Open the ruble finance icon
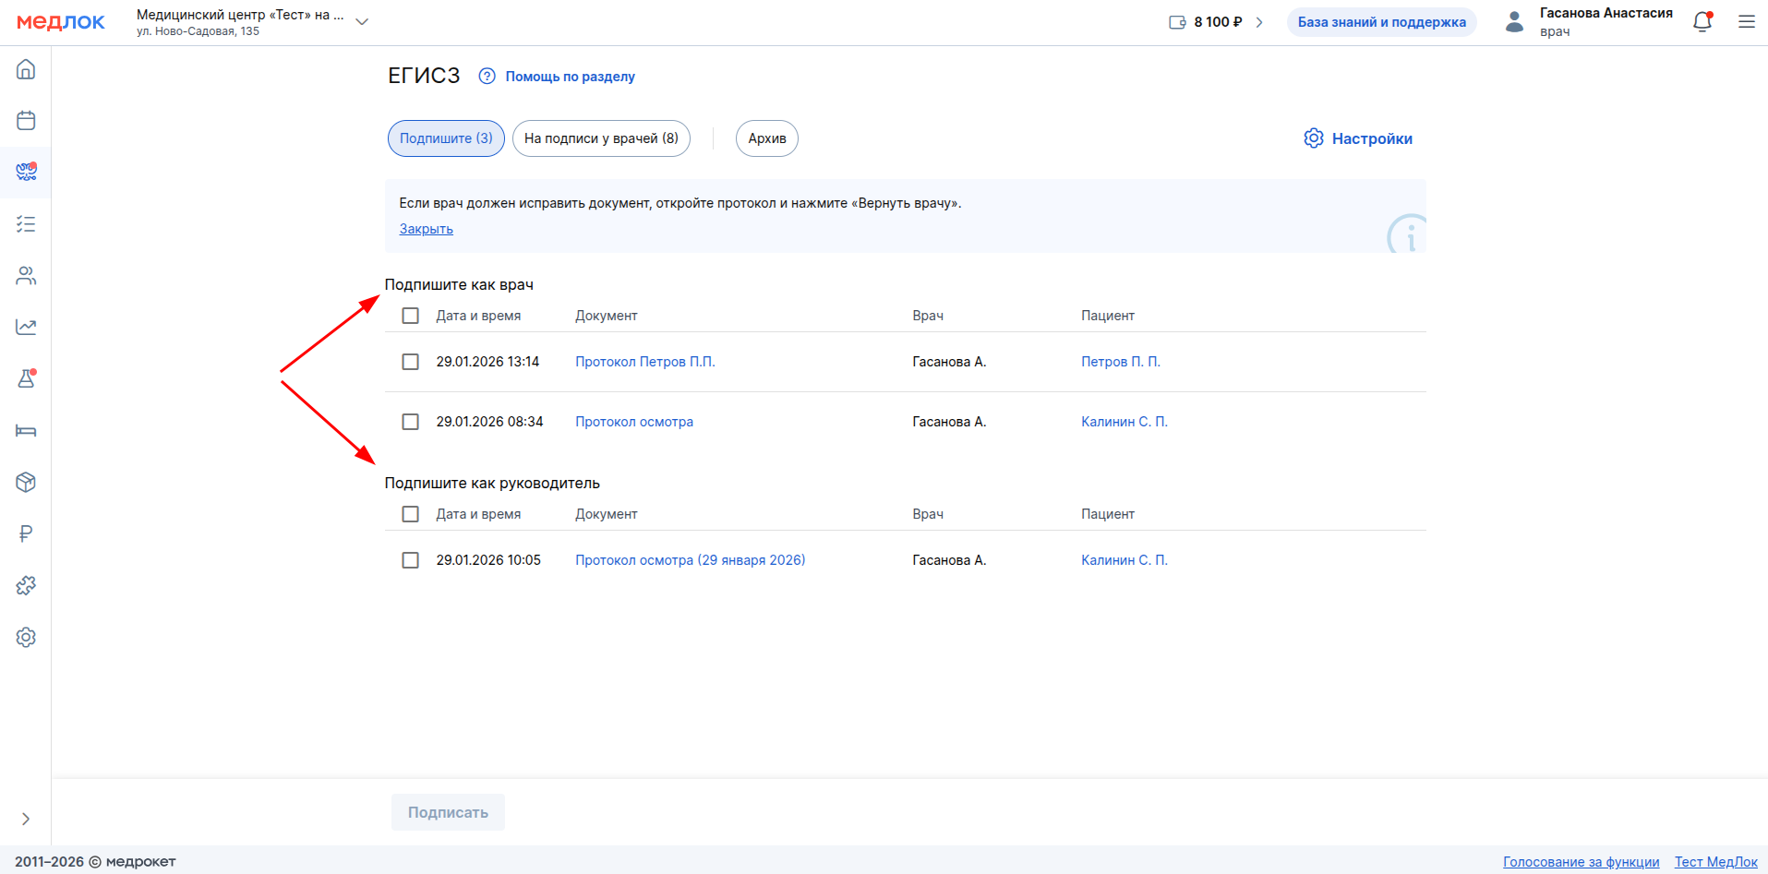 26,533
